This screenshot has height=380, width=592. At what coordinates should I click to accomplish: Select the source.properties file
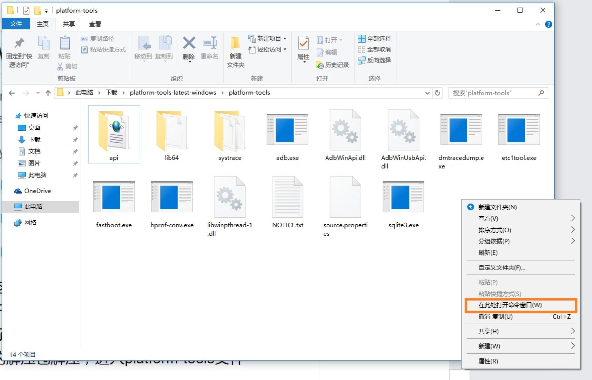[345, 206]
